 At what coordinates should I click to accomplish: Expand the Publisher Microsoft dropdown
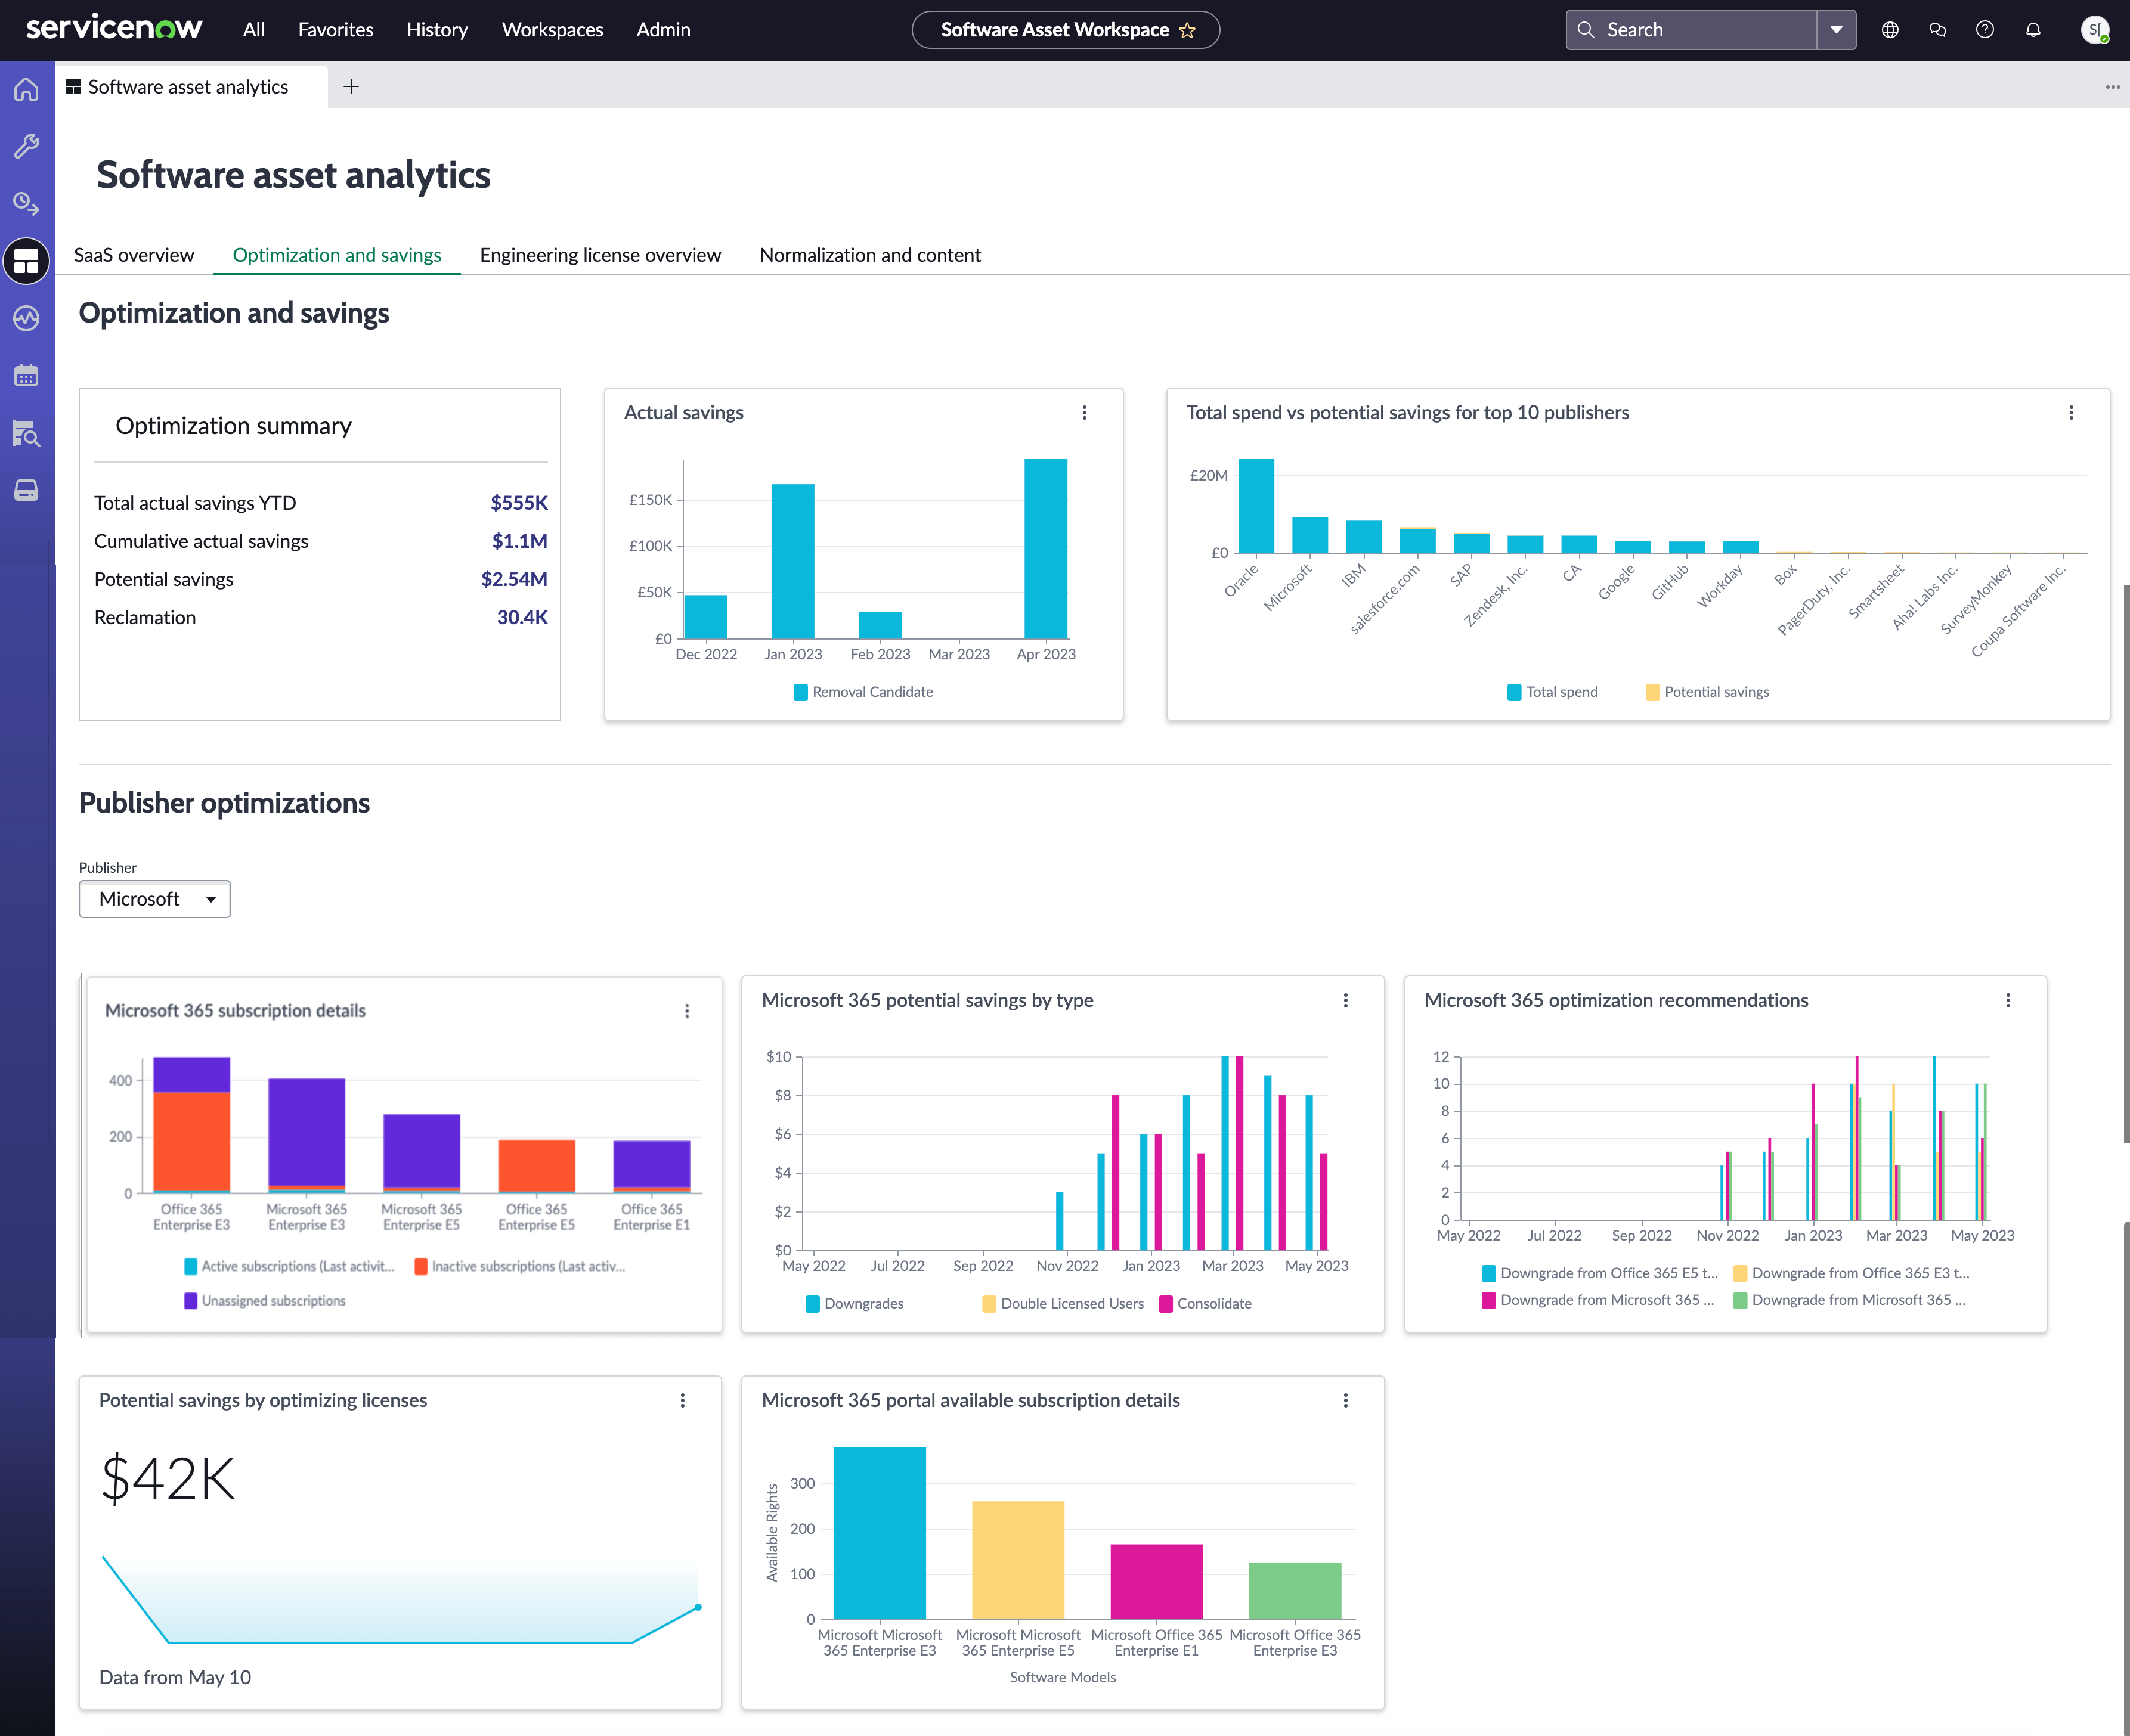tap(155, 899)
